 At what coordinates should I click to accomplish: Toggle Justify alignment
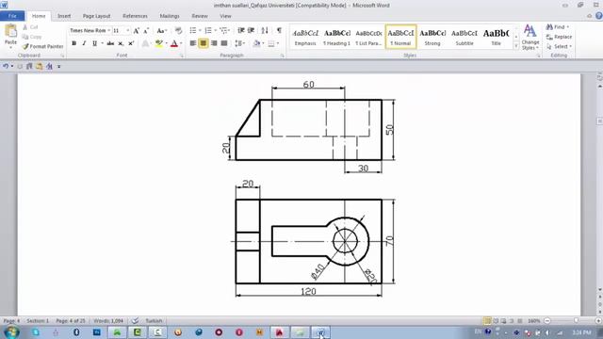(224, 43)
